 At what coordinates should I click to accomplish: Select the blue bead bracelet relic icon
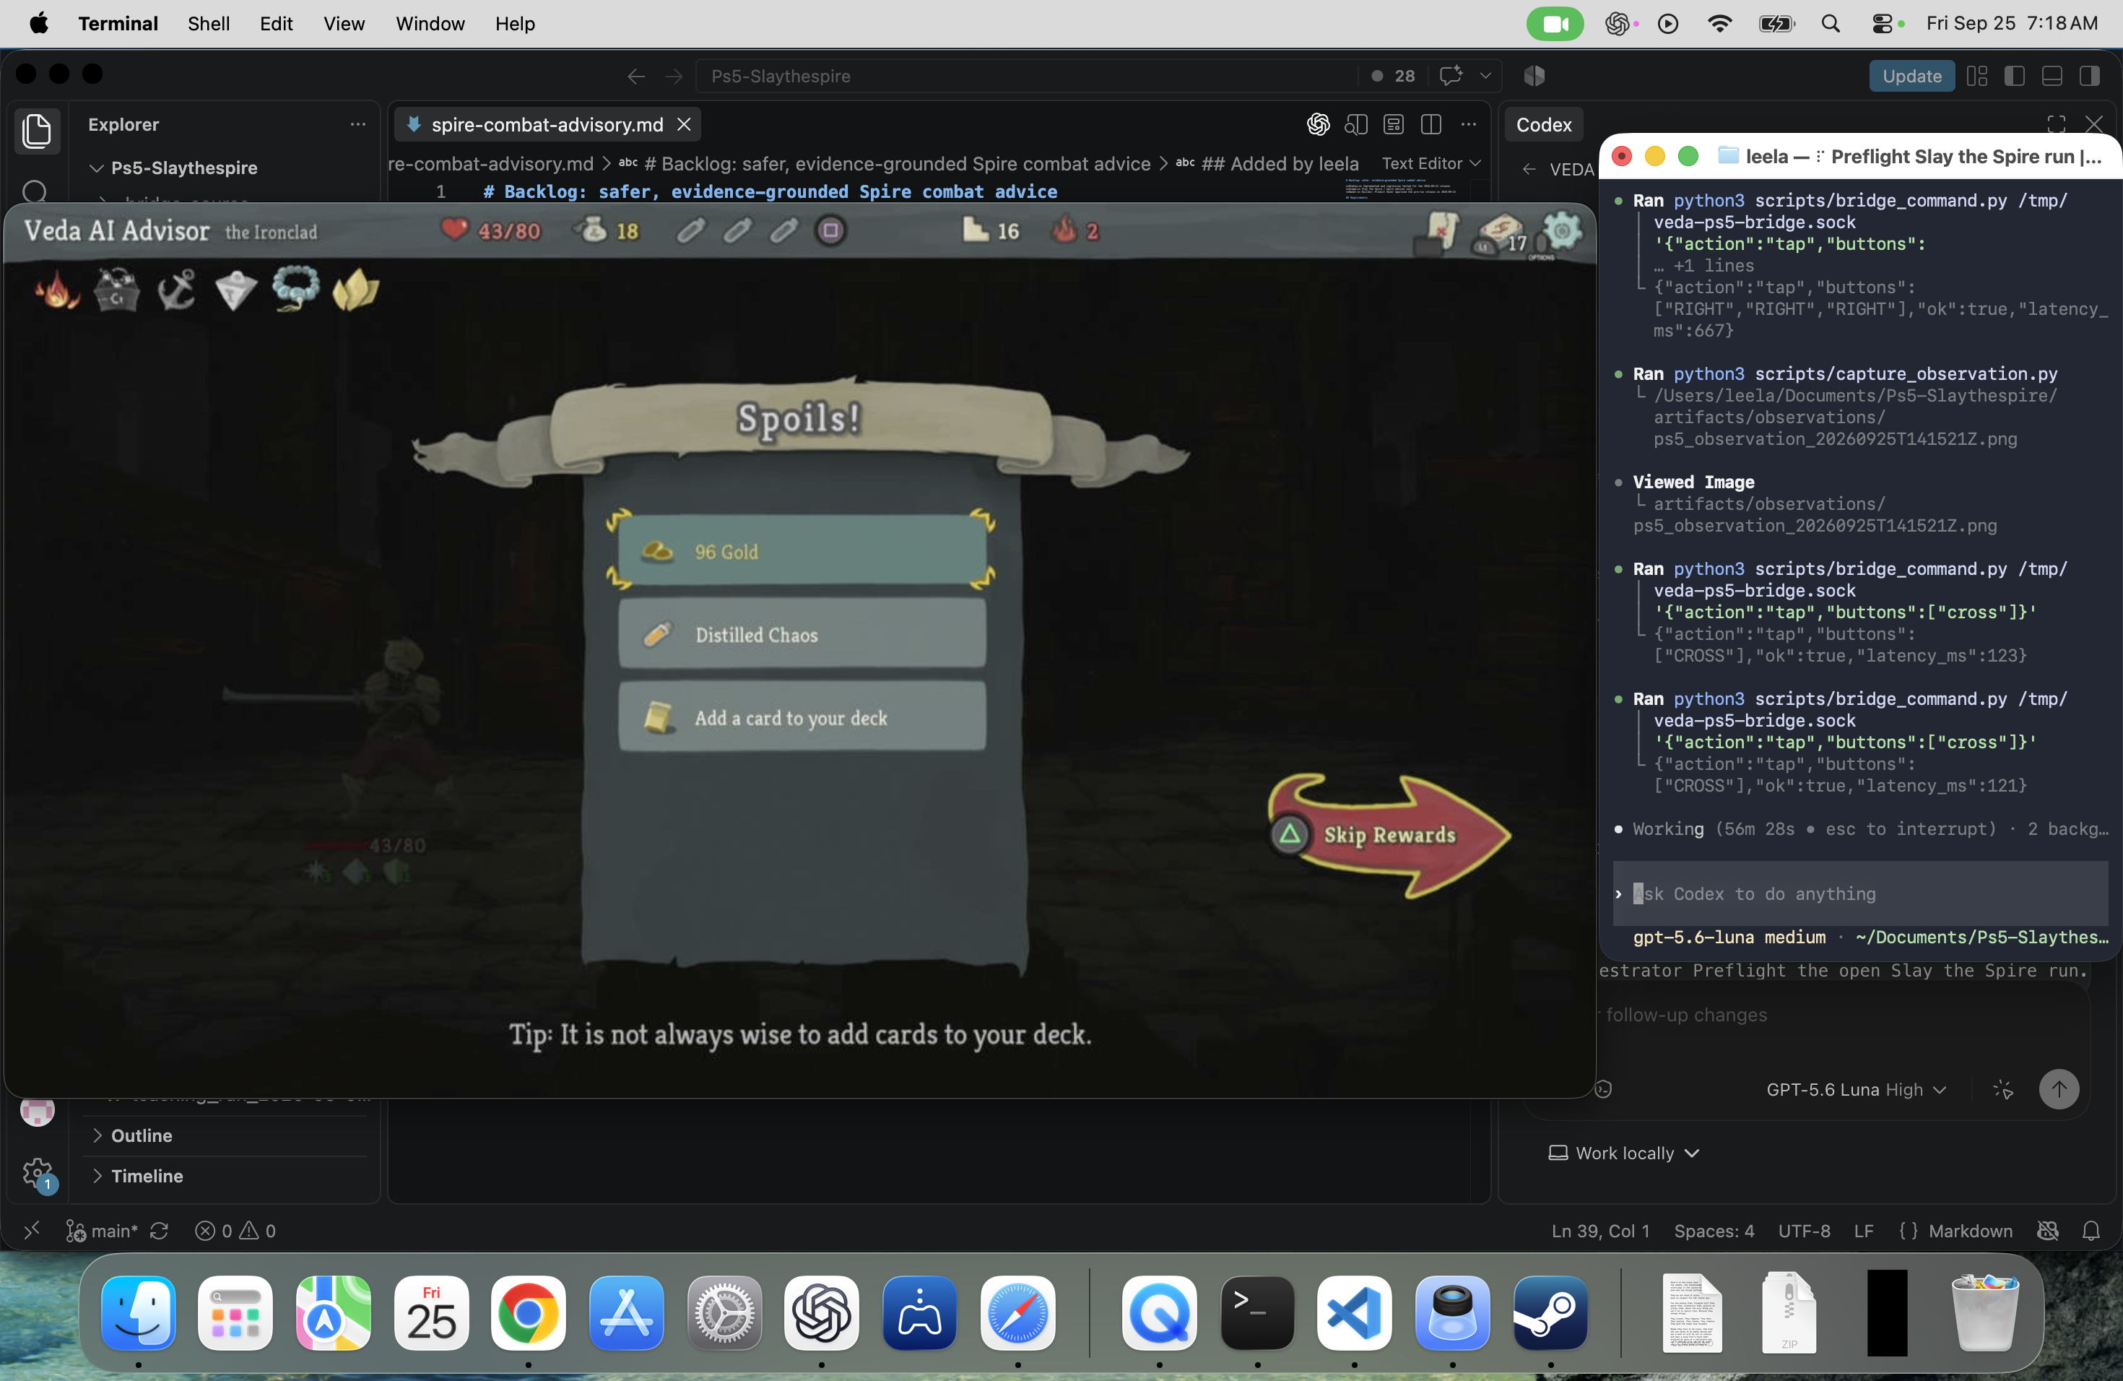pos(295,289)
